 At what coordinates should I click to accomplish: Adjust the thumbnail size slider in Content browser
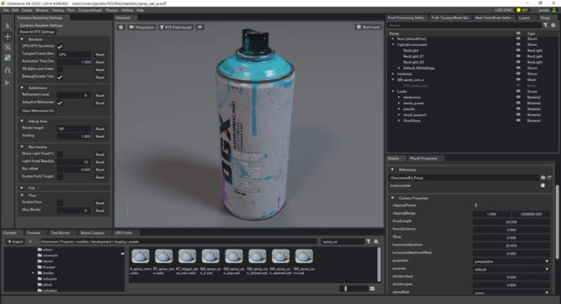pos(353,288)
